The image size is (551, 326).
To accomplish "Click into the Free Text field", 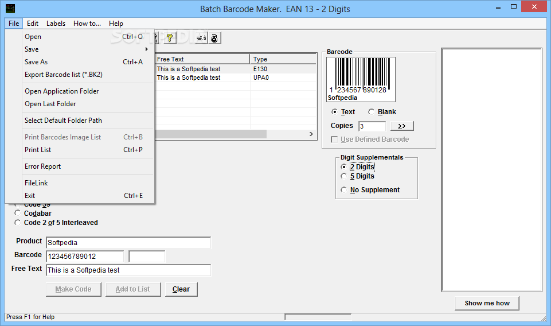I will tap(128, 270).
